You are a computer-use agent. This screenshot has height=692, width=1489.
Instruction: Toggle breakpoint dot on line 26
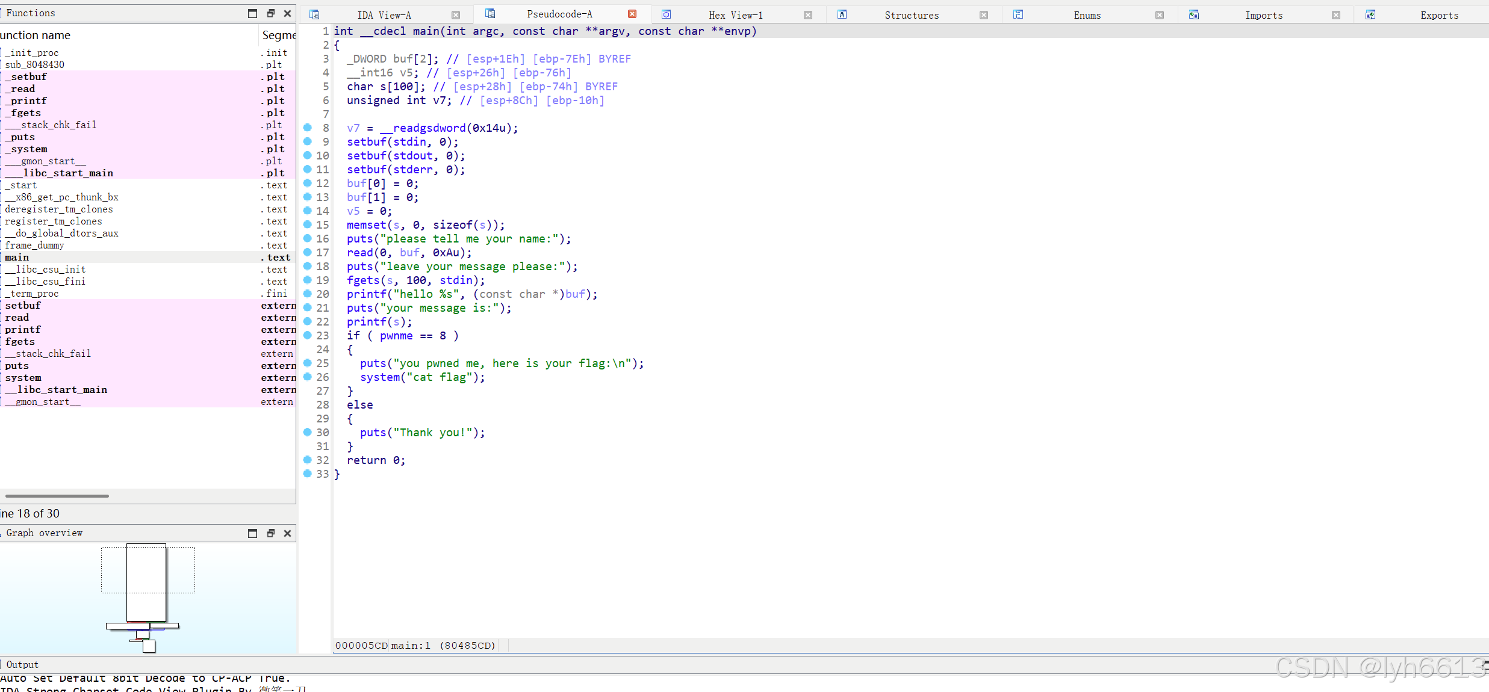pos(308,377)
